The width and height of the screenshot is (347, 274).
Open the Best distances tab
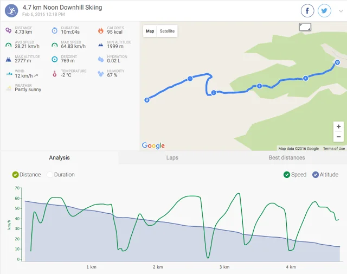[x=286, y=158]
